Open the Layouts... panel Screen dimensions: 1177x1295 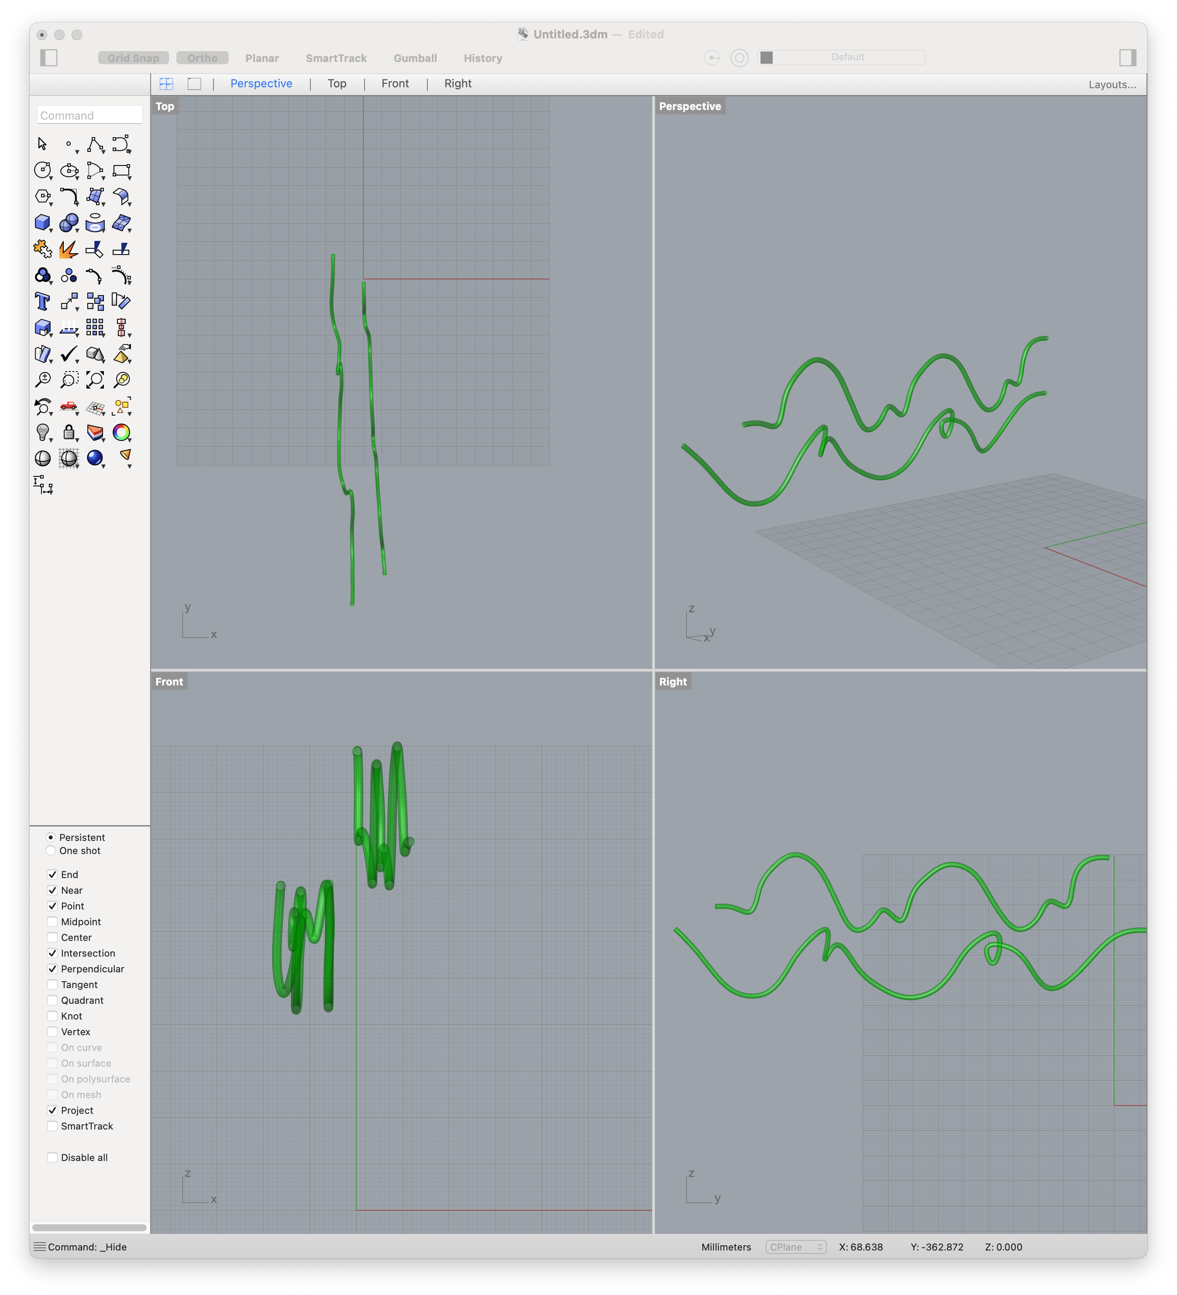[1112, 84]
